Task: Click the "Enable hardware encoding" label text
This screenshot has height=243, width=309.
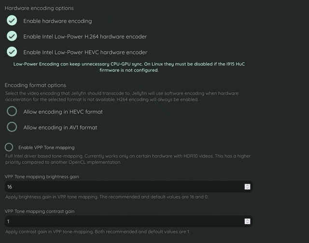Action: pyautogui.click(x=57, y=21)
